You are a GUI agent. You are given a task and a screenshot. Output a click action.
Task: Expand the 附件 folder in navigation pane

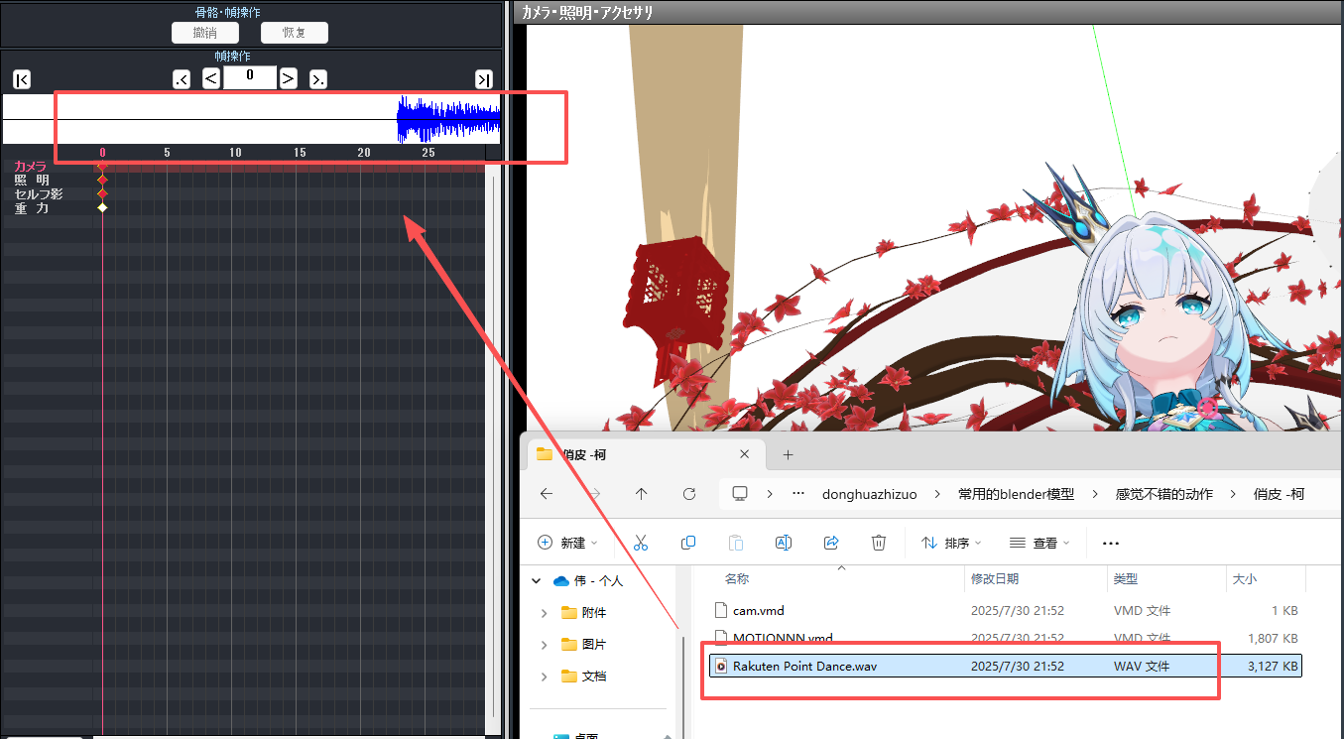point(544,613)
